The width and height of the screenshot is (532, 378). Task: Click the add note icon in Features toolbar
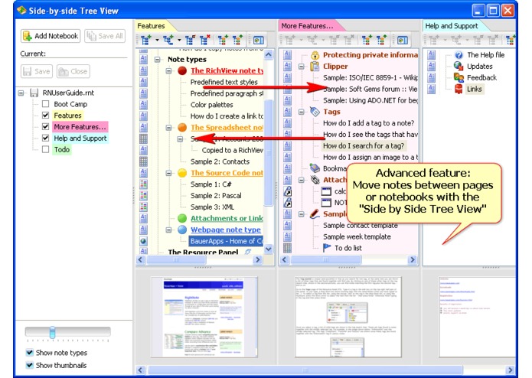[x=146, y=41]
